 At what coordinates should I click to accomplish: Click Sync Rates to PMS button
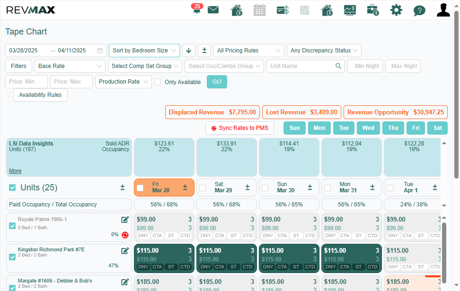pyautogui.click(x=239, y=128)
